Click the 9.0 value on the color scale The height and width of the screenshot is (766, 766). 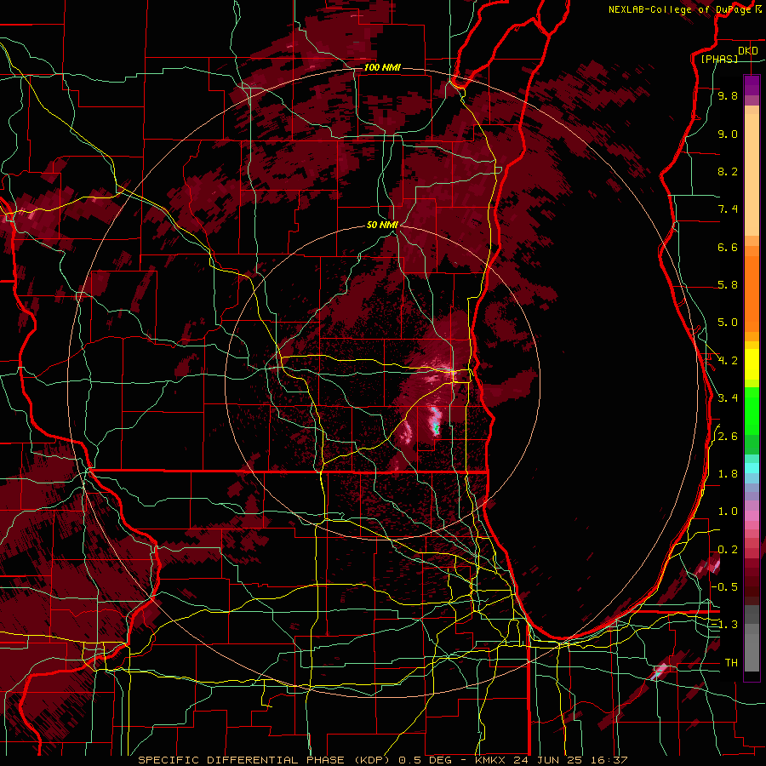728,134
